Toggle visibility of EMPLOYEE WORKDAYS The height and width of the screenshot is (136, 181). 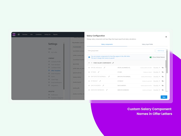click(x=162, y=90)
